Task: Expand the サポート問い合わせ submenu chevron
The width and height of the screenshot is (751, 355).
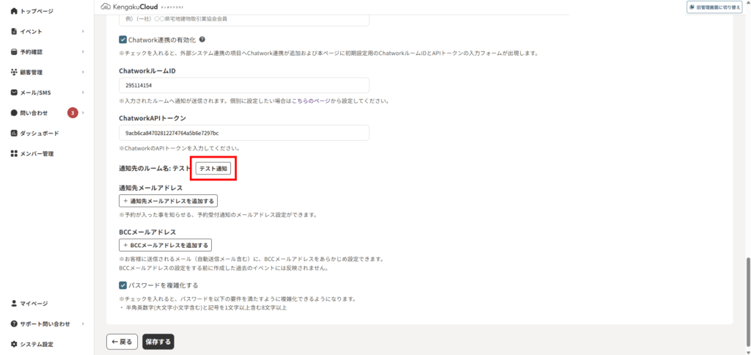Action: [83, 324]
